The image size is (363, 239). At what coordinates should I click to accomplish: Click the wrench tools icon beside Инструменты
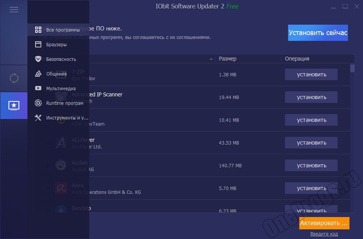point(38,118)
